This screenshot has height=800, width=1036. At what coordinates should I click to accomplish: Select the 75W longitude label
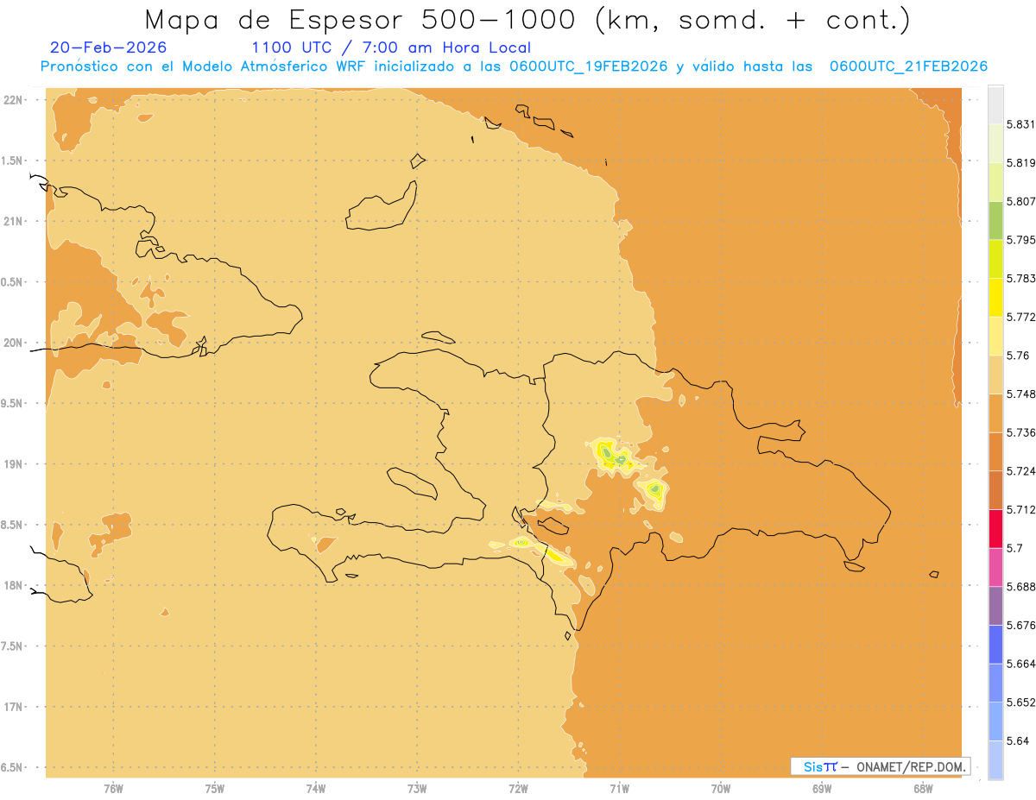point(215,789)
